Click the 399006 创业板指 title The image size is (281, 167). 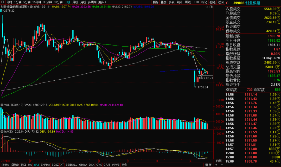point(247,3)
